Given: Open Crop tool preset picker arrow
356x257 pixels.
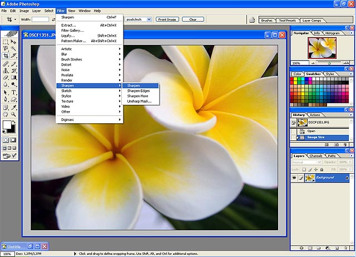Looking at the screenshot, I should click(15, 19).
